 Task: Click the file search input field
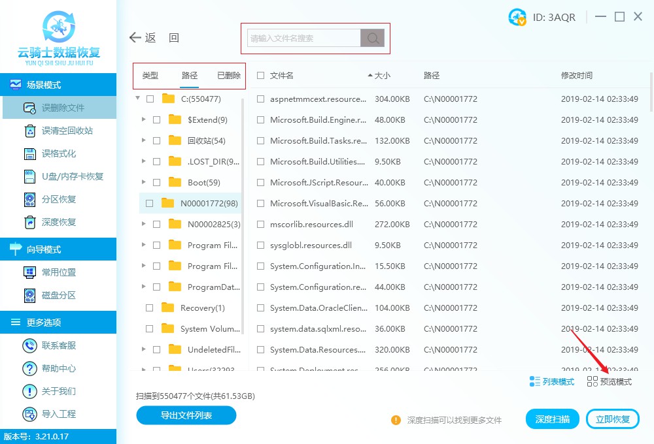point(302,38)
